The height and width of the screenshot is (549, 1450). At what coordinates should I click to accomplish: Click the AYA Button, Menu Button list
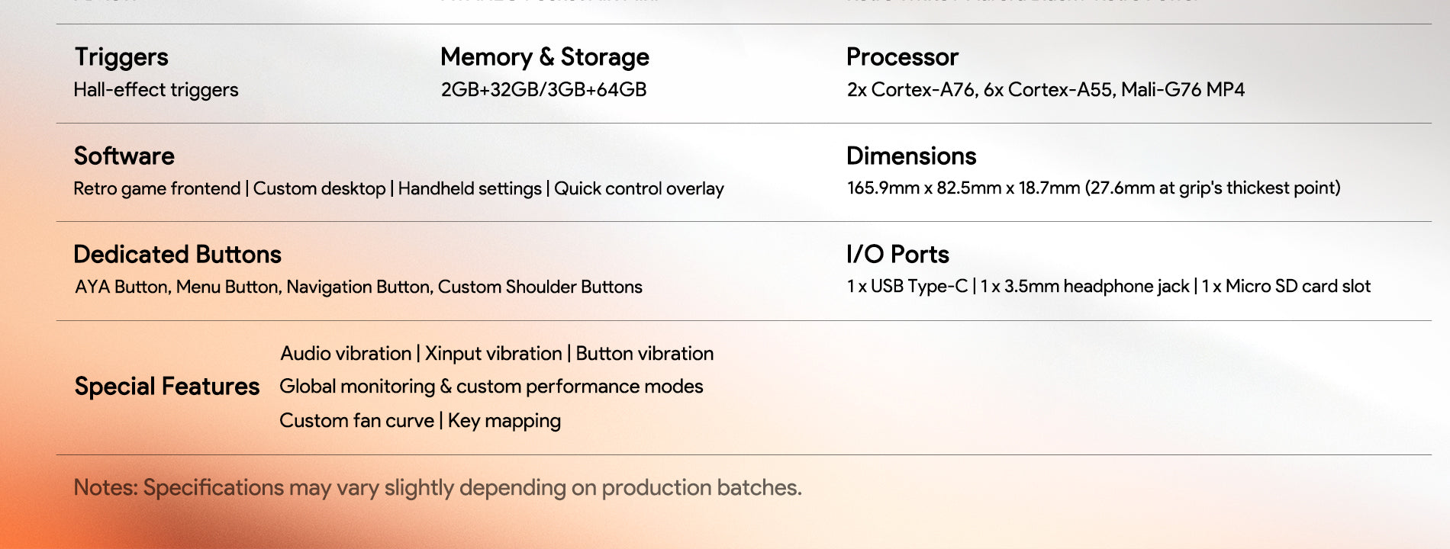[358, 287]
